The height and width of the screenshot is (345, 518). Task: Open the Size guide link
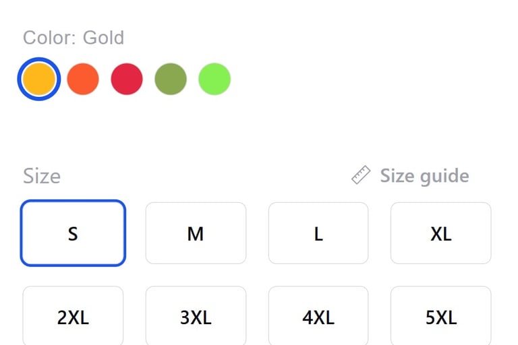pyautogui.click(x=410, y=176)
